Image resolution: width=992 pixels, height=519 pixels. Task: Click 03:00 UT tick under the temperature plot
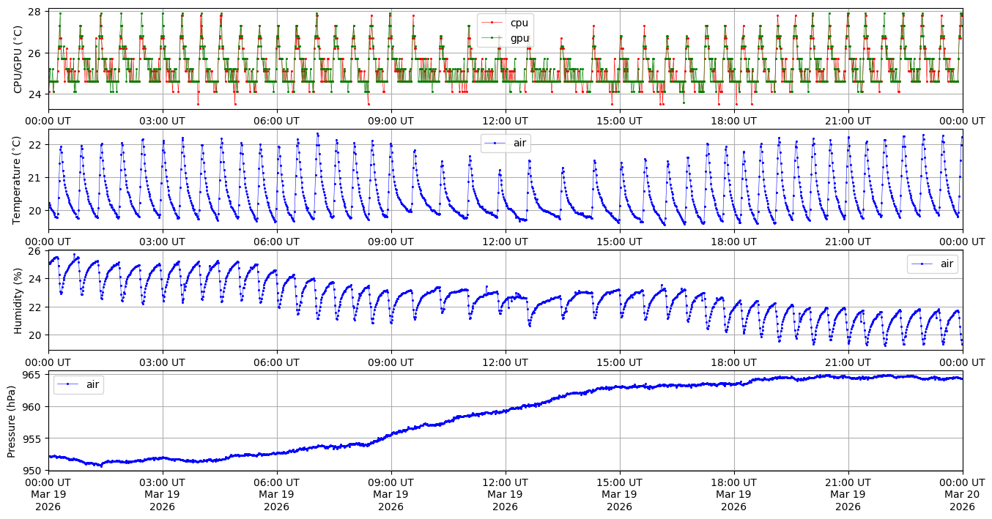click(162, 242)
